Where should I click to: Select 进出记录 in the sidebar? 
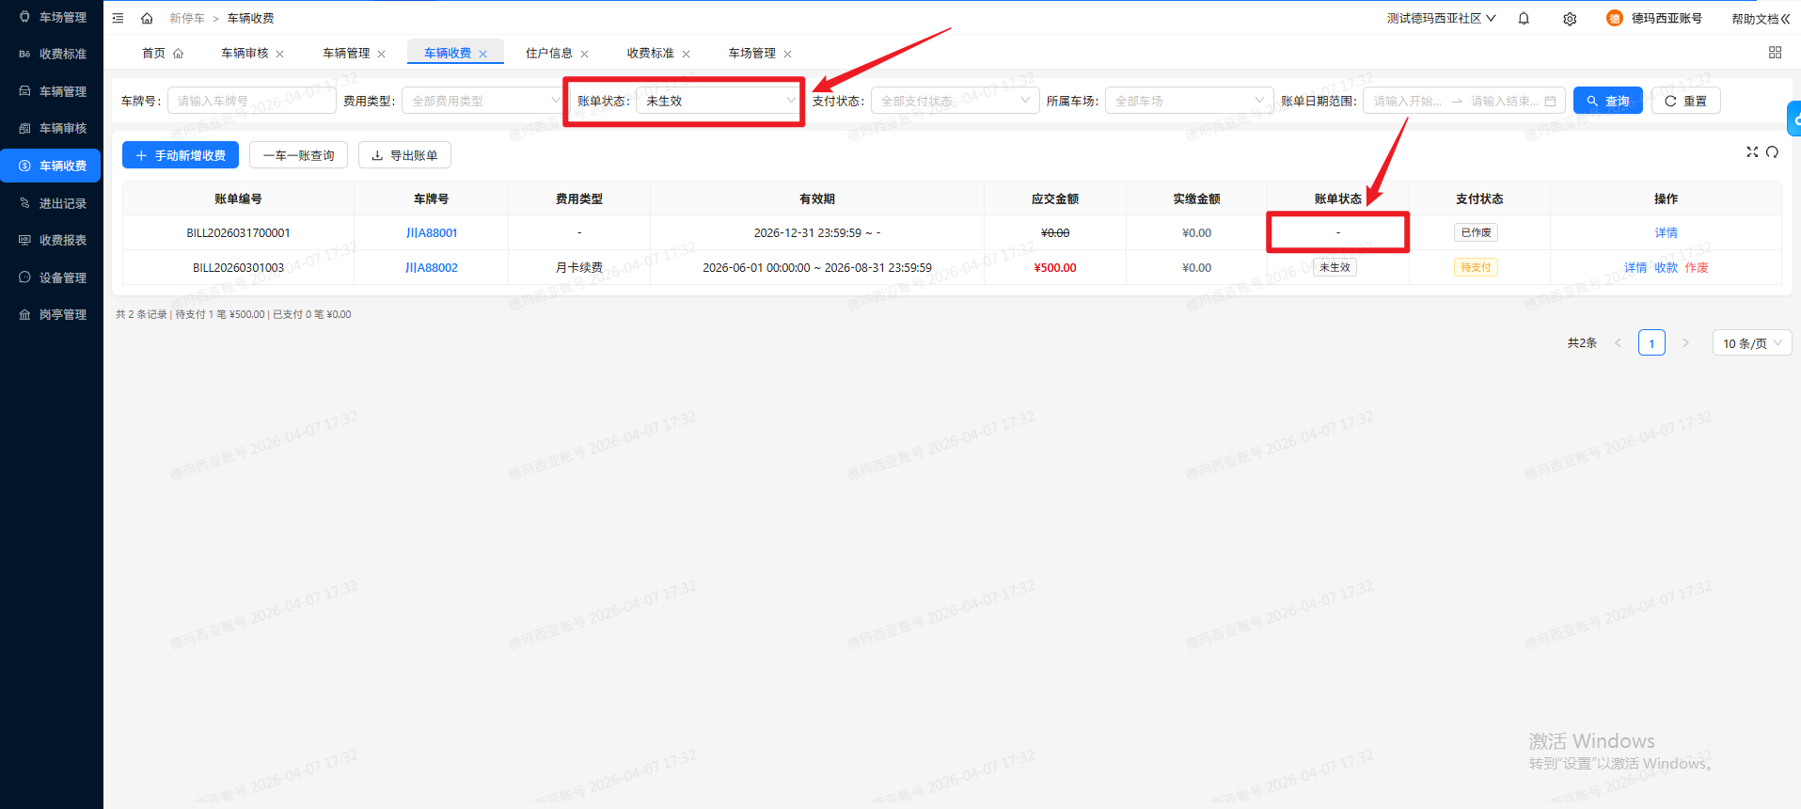[x=62, y=203]
